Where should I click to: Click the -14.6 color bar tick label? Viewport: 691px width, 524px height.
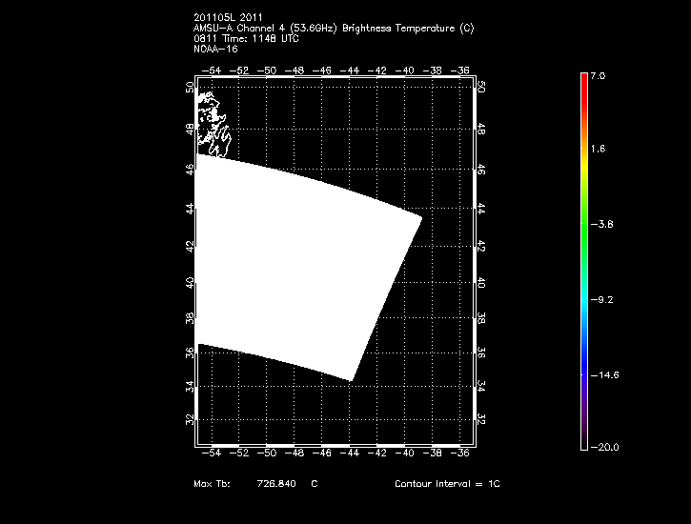pos(603,374)
